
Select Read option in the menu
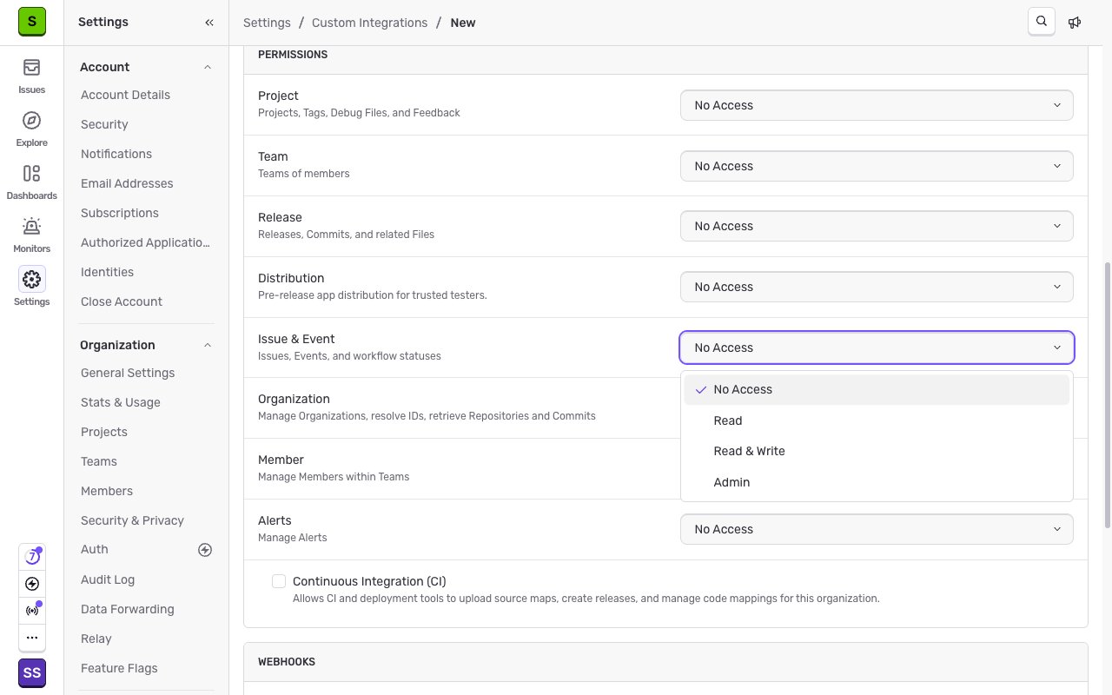click(x=877, y=420)
